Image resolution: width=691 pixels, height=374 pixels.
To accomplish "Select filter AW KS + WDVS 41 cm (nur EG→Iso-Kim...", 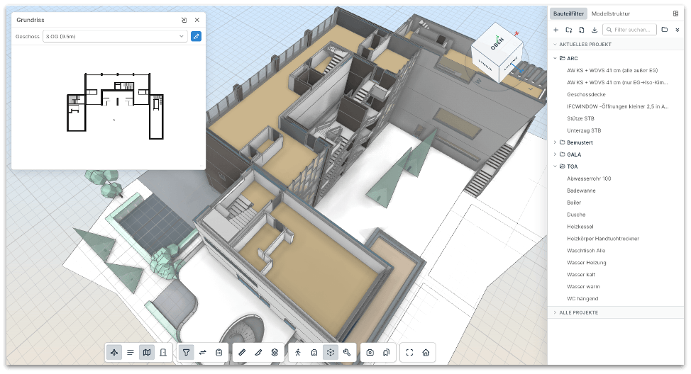I will click(x=617, y=82).
